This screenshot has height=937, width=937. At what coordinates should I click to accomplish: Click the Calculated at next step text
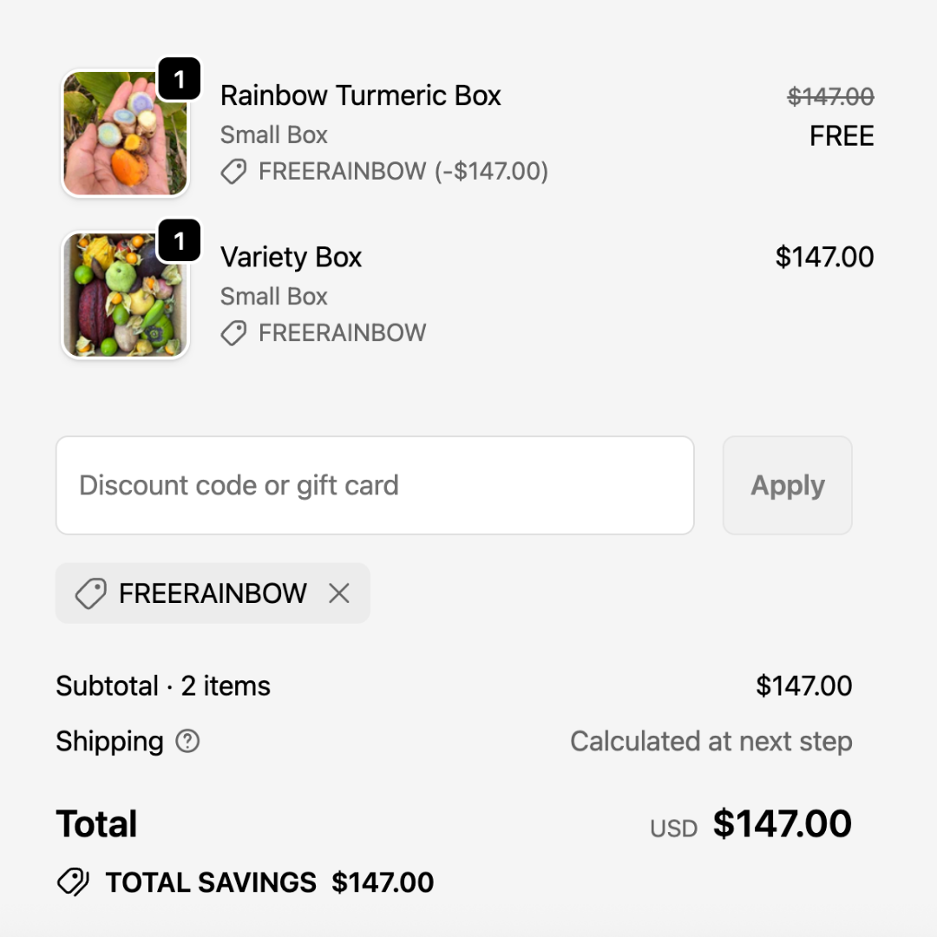[x=711, y=742]
